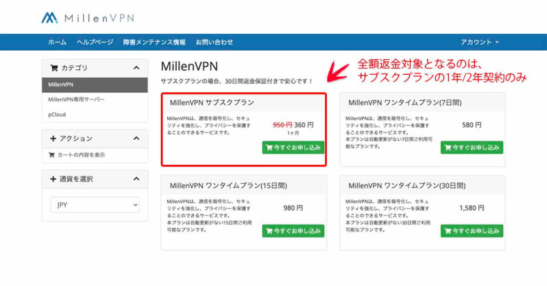The image size is (547, 286).
Task: Click the ワンタイムプラン(30日間) title
Action: click(x=407, y=186)
